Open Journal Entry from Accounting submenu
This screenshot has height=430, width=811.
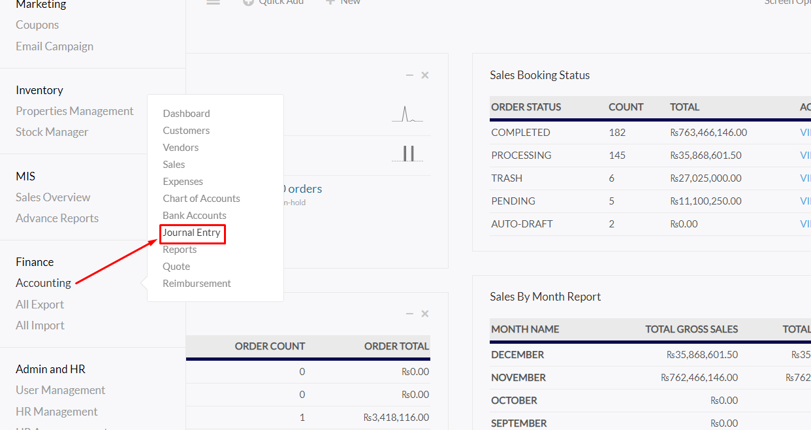[x=192, y=233]
